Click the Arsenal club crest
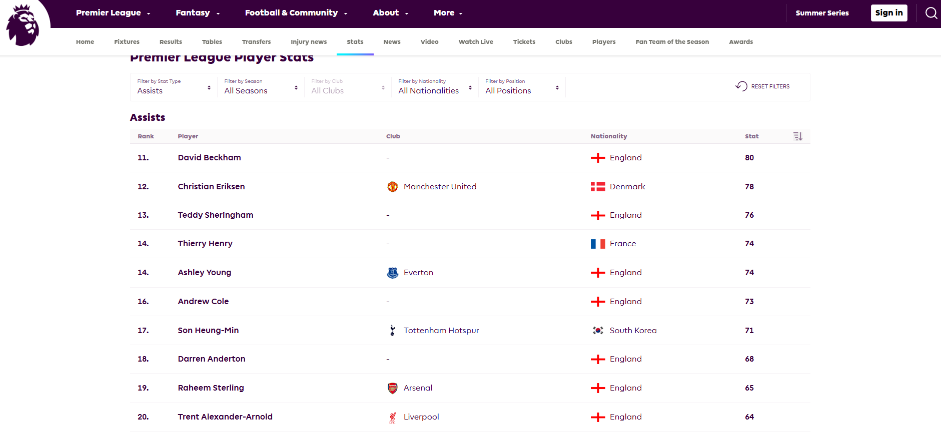This screenshot has height=432, width=941. click(393, 388)
